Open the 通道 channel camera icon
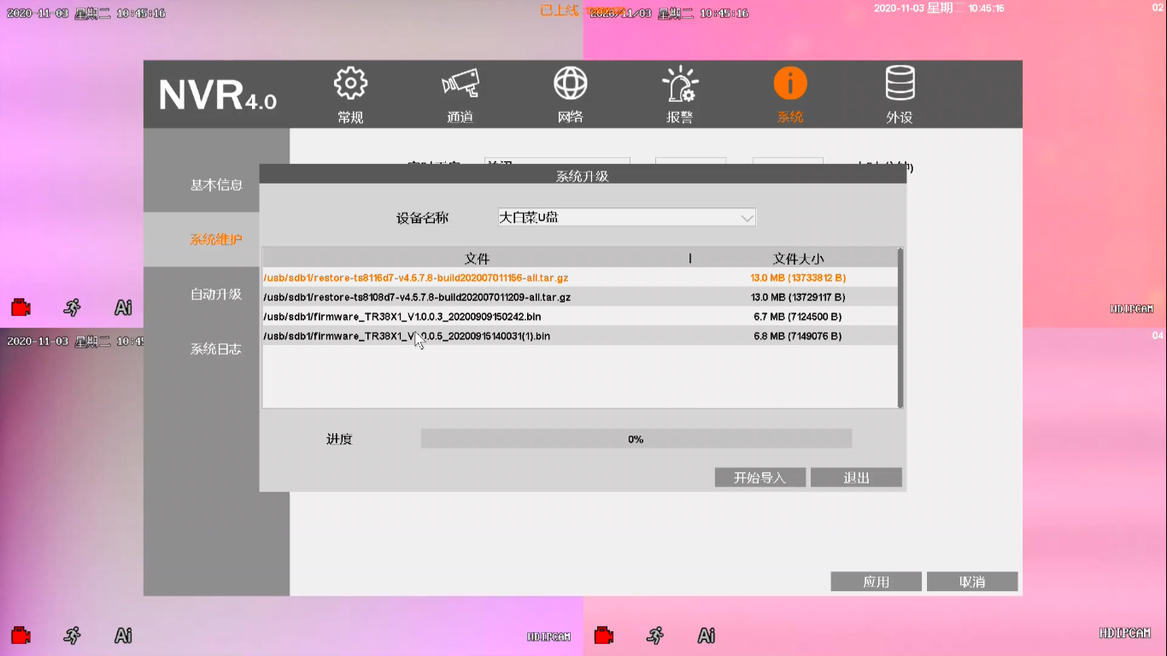1167x656 pixels. pos(460,83)
